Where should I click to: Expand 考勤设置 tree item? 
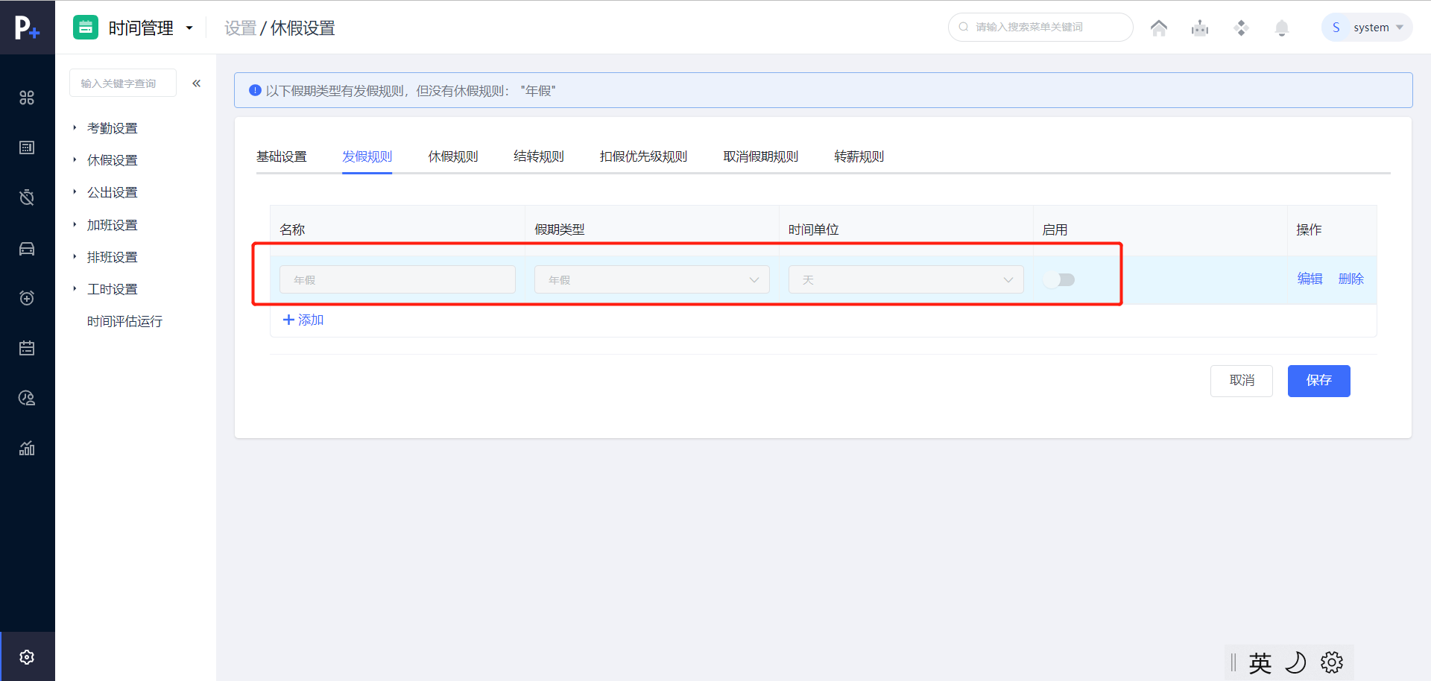[112, 128]
